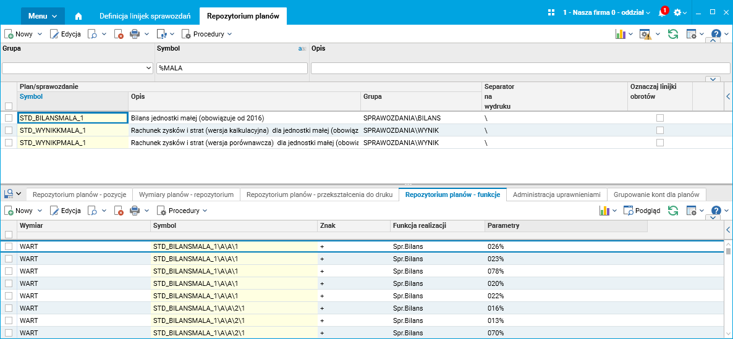733x339 pixels.
Task: Click the Symbol filter field containing %MALA
Action: click(x=231, y=68)
